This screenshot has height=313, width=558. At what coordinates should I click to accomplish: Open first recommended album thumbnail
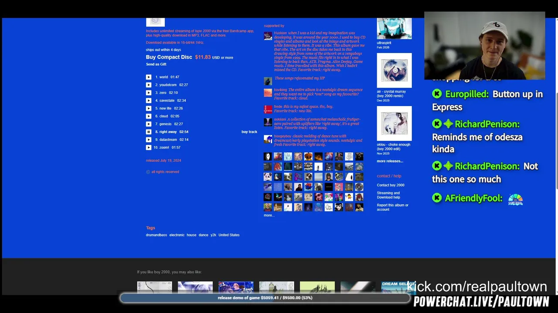(x=154, y=288)
